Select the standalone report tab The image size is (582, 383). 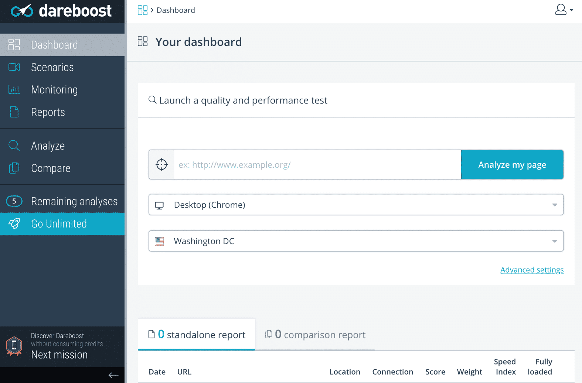[x=197, y=335]
